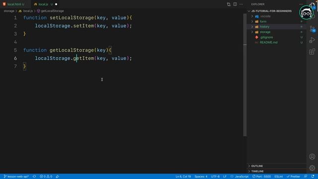
Task: Split the editor to the side
Action: (235, 4)
